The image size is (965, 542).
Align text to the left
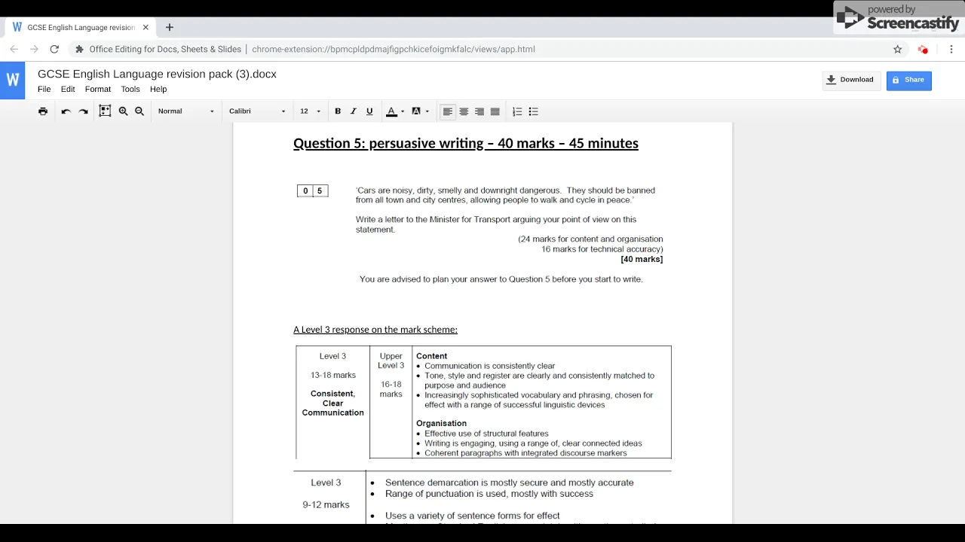(x=448, y=111)
